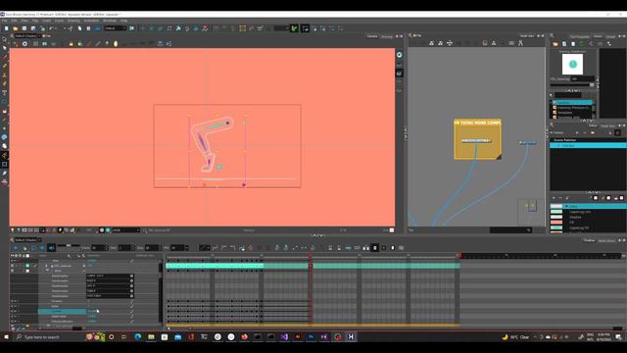The height and width of the screenshot is (353, 627).
Task: Toggle the Sound button in Timeline toolbar
Action: [x=51, y=248]
